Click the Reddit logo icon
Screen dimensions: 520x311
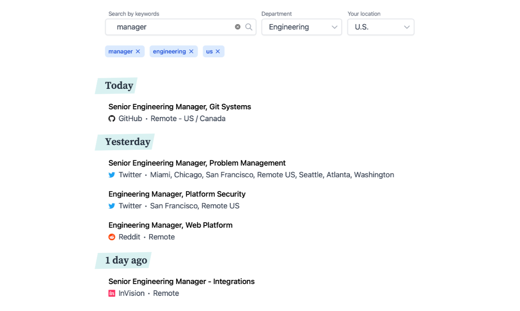tap(112, 237)
